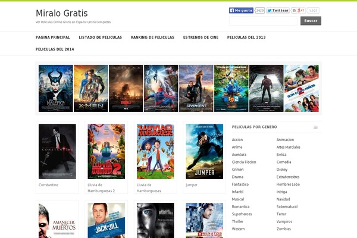The image size is (357, 238).
Task: Select the Navidad genre
Action: click(x=283, y=199)
